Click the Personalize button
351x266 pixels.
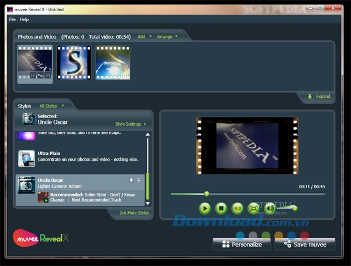pos(242,244)
